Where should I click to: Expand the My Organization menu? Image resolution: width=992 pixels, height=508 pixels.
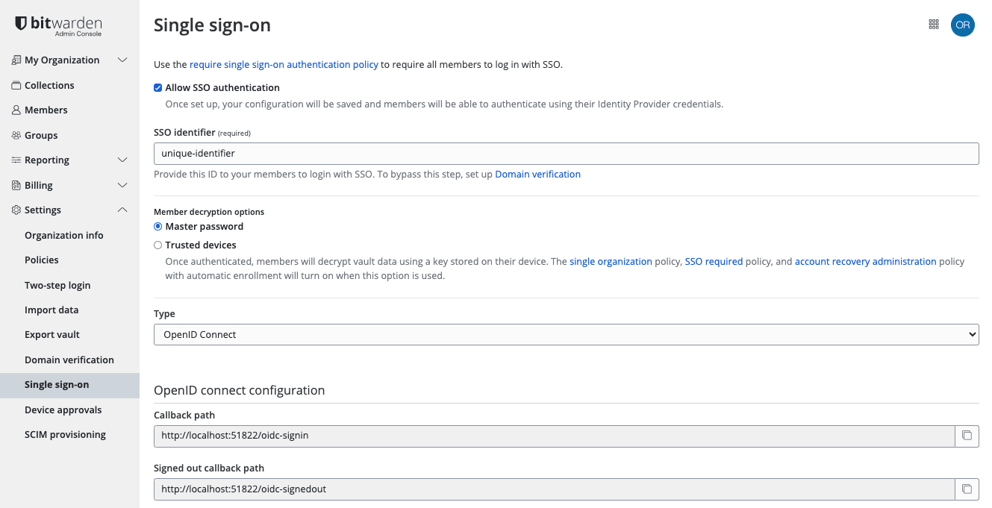click(122, 60)
